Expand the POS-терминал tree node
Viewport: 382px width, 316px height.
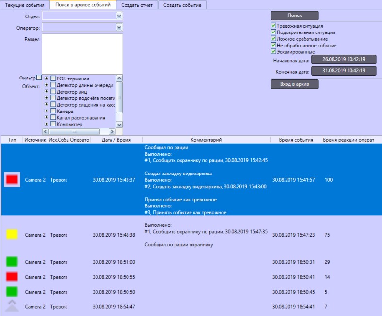tap(46, 78)
